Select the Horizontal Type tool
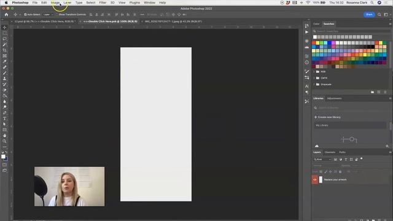The height and width of the screenshot is (221, 393). pos(4,118)
